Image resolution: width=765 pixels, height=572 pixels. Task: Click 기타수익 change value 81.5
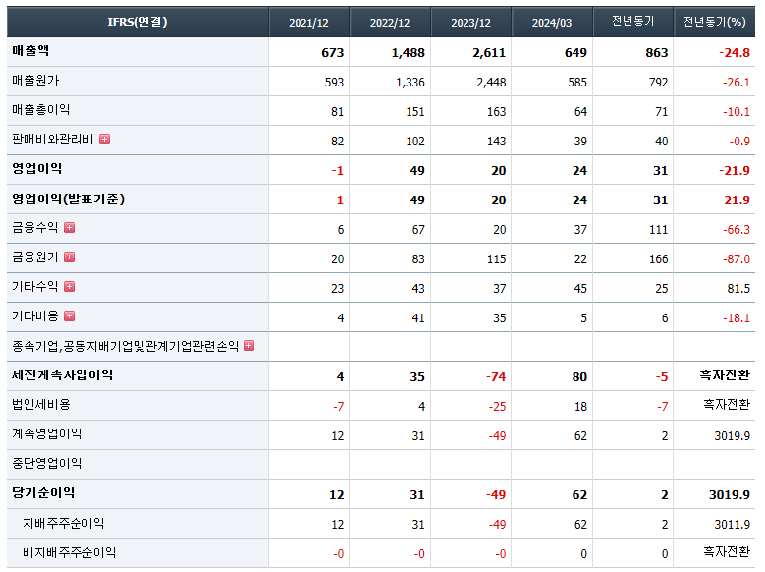(x=738, y=289)
